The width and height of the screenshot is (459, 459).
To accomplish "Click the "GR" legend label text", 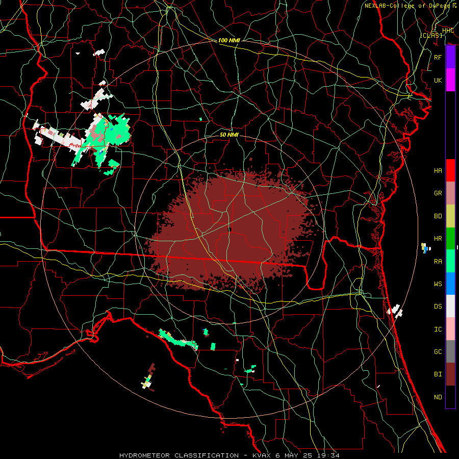I will (x=438, y=193).
